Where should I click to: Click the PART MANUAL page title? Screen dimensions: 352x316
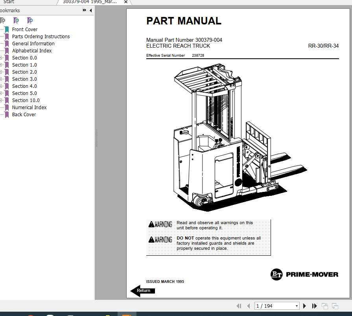[x=184, y=21]
